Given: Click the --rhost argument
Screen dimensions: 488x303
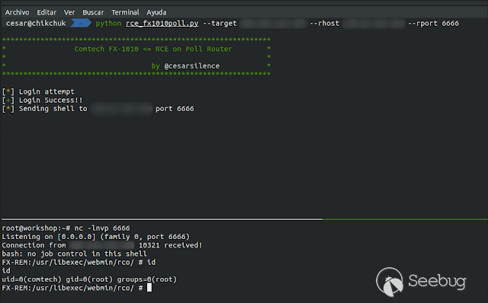Looking at the screenshot, I should click(324, 24).
